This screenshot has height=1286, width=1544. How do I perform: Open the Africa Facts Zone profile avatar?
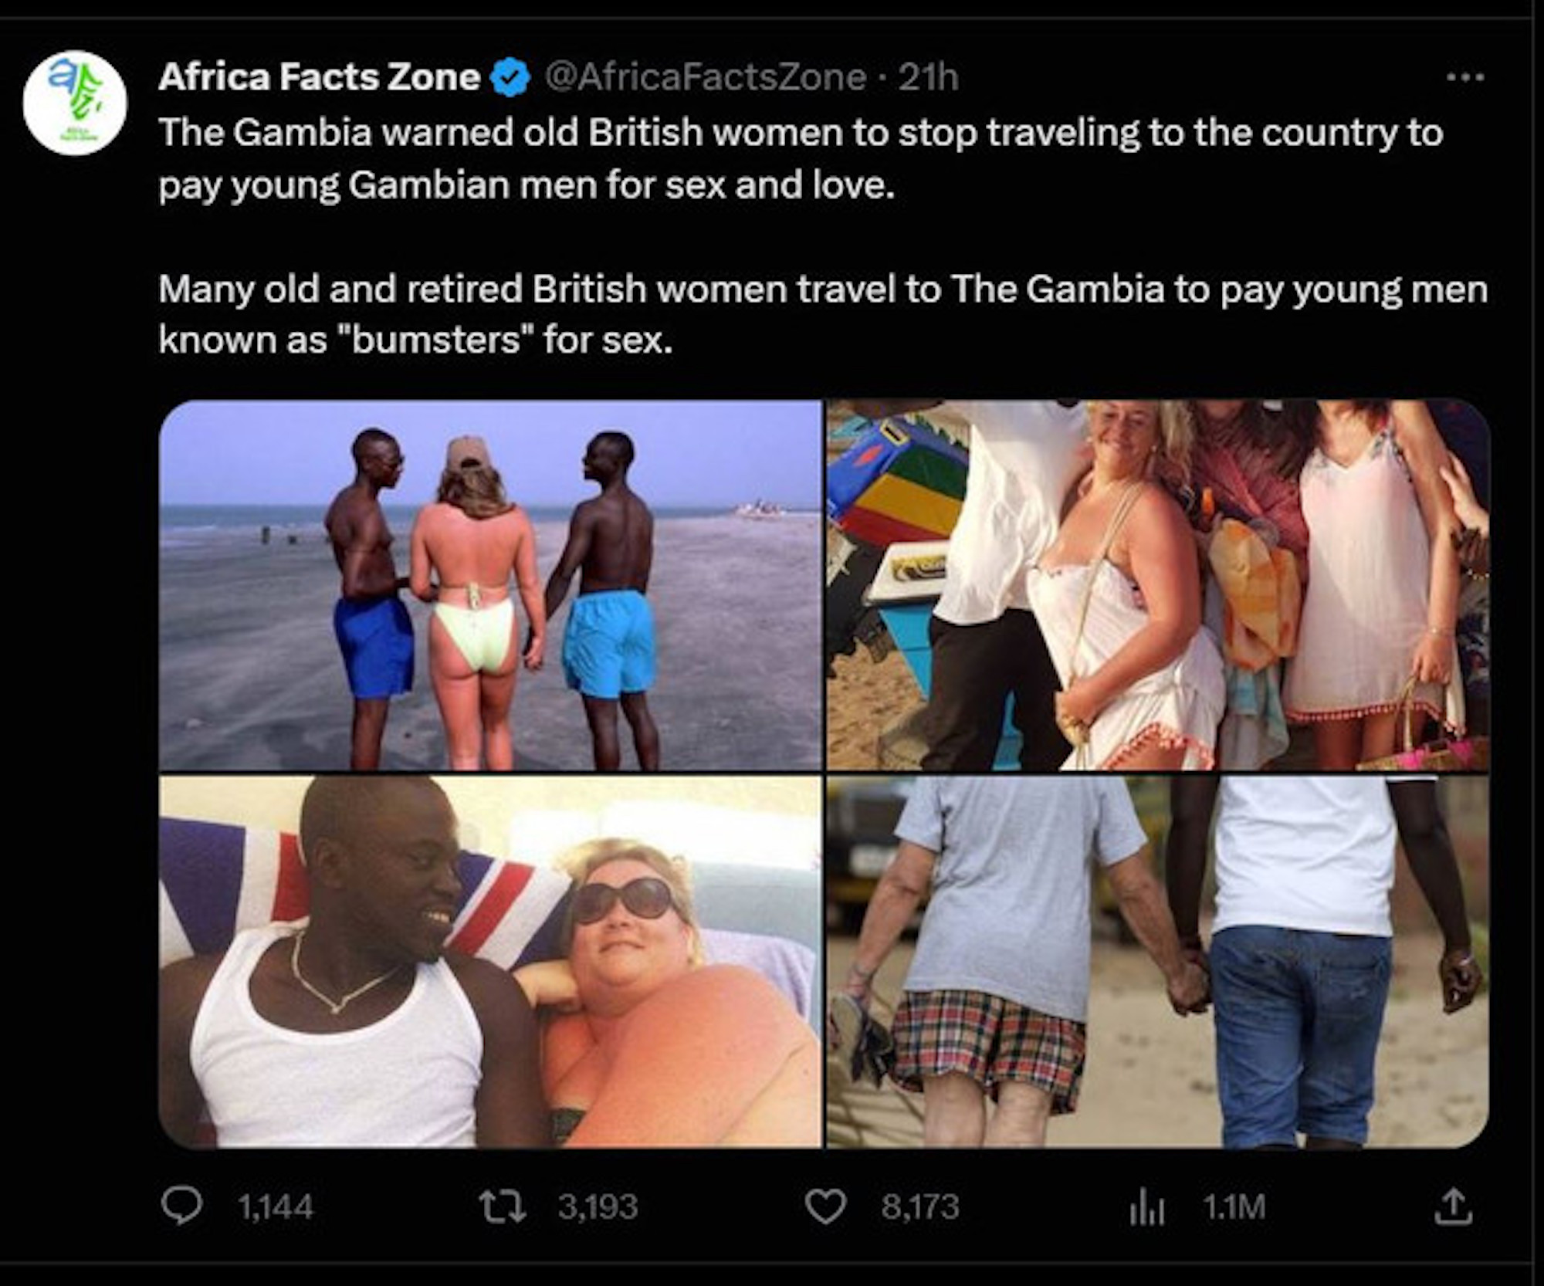pos(75,103)
